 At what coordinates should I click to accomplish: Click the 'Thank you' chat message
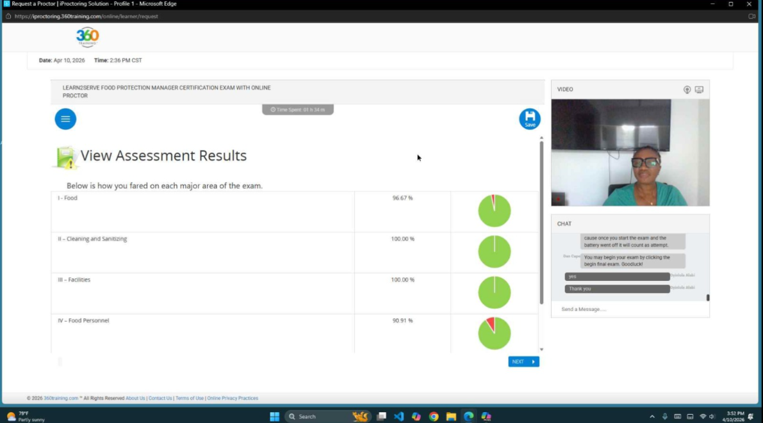617,289
